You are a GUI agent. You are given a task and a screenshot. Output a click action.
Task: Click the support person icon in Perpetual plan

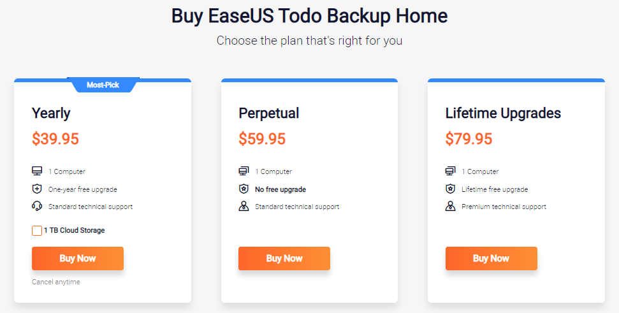(244, 206)
